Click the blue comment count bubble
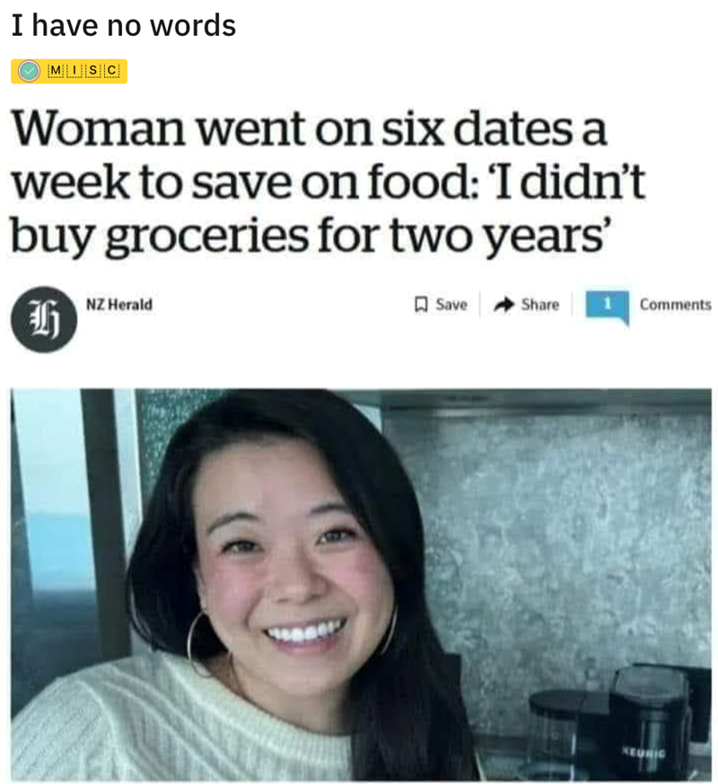This screenshot has height=784, width=718. pyautogui.click(x=608, y=307)
